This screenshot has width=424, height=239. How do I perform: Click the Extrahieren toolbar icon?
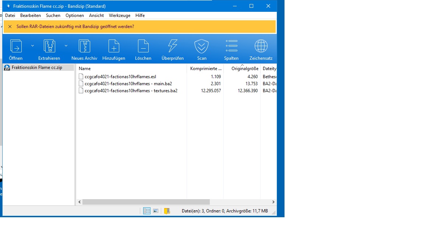[49, 46]
